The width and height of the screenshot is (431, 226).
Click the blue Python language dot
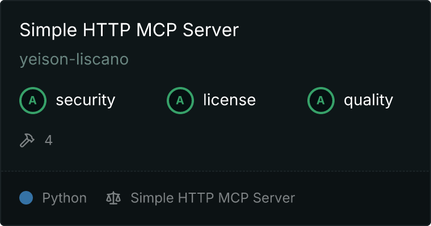point(26,198)
